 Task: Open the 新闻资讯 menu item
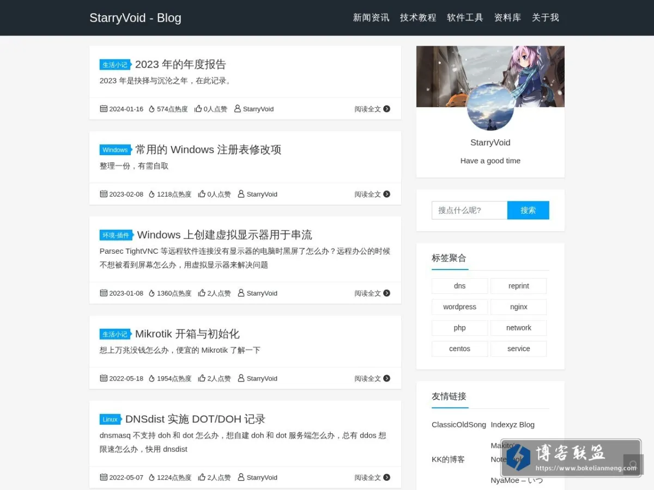(x=371, y=17)
